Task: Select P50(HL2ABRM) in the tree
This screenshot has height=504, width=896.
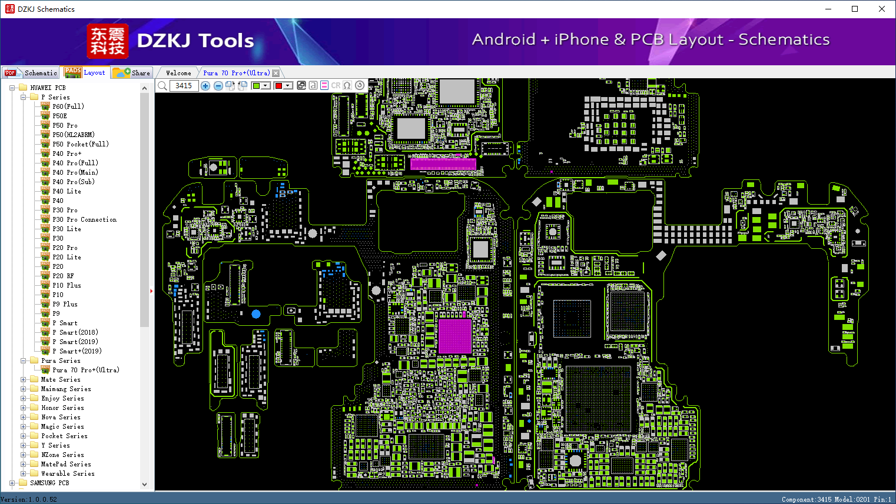Action: tap(74, 135)
